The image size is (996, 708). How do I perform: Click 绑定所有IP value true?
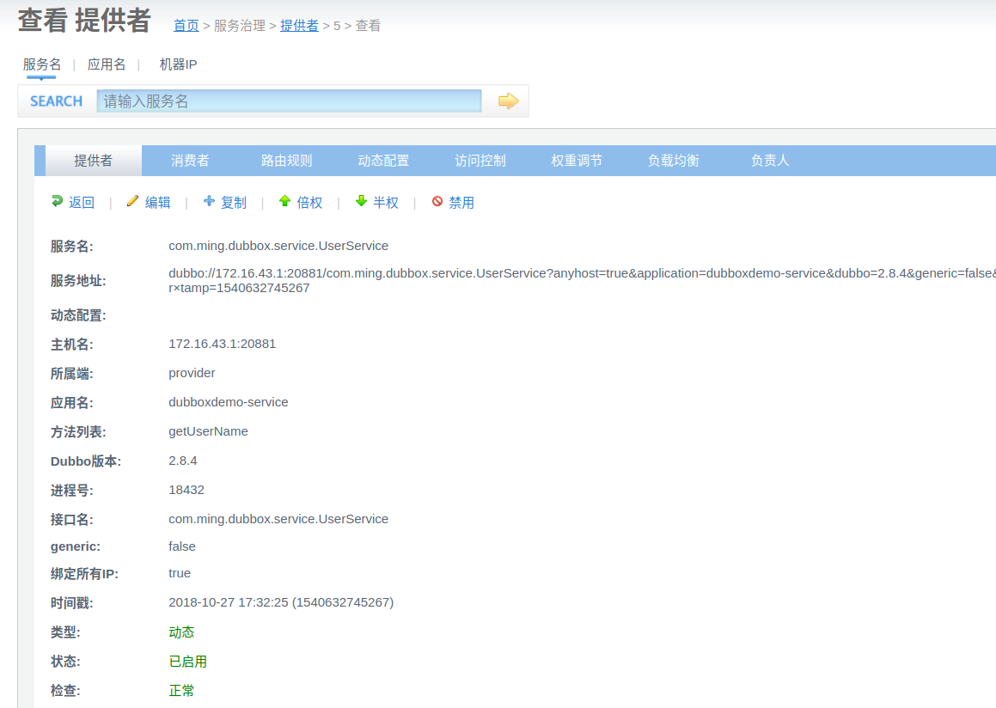[179, 573]
